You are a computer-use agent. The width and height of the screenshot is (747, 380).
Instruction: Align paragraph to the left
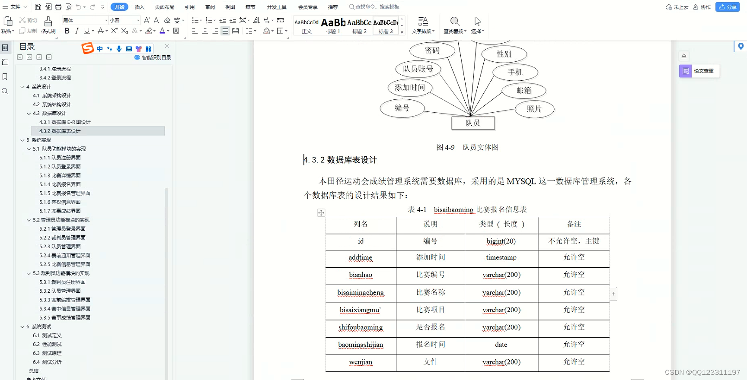pyautogui.click(x=195, y=31)
